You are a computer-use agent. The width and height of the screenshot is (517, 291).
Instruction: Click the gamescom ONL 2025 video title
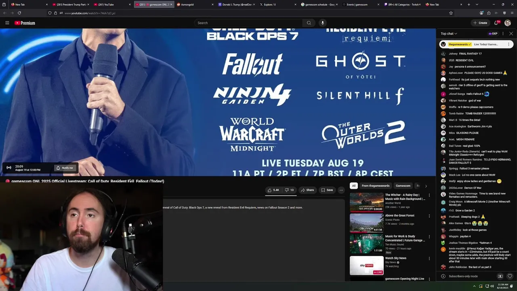pyautogui.click(x=88, y=181)
